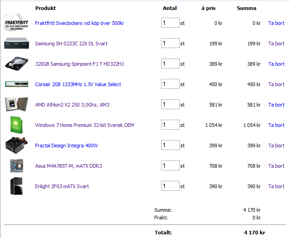Screen dimensions: 290x238
Task: Click the quantity field for Enlight 2F03
Action: coord(170,186)
